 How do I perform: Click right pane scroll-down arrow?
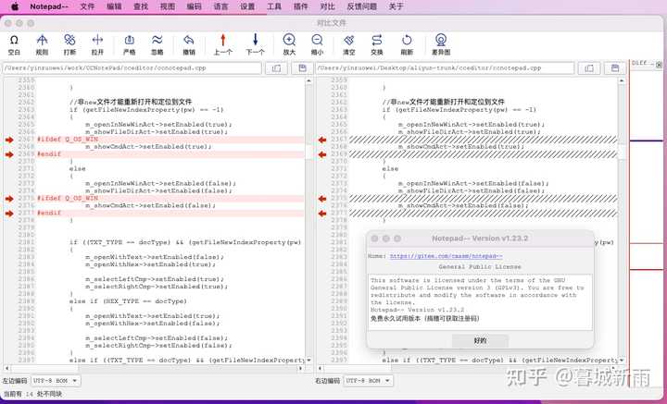pos(622,360)
